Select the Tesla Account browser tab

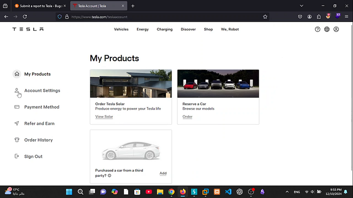[x=99, y=6]
